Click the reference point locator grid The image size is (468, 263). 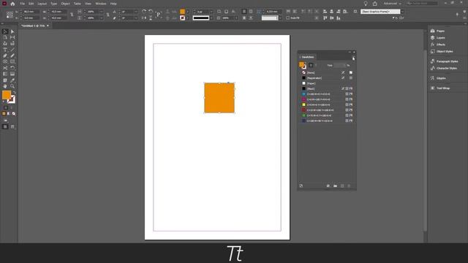tap(10, 15)
